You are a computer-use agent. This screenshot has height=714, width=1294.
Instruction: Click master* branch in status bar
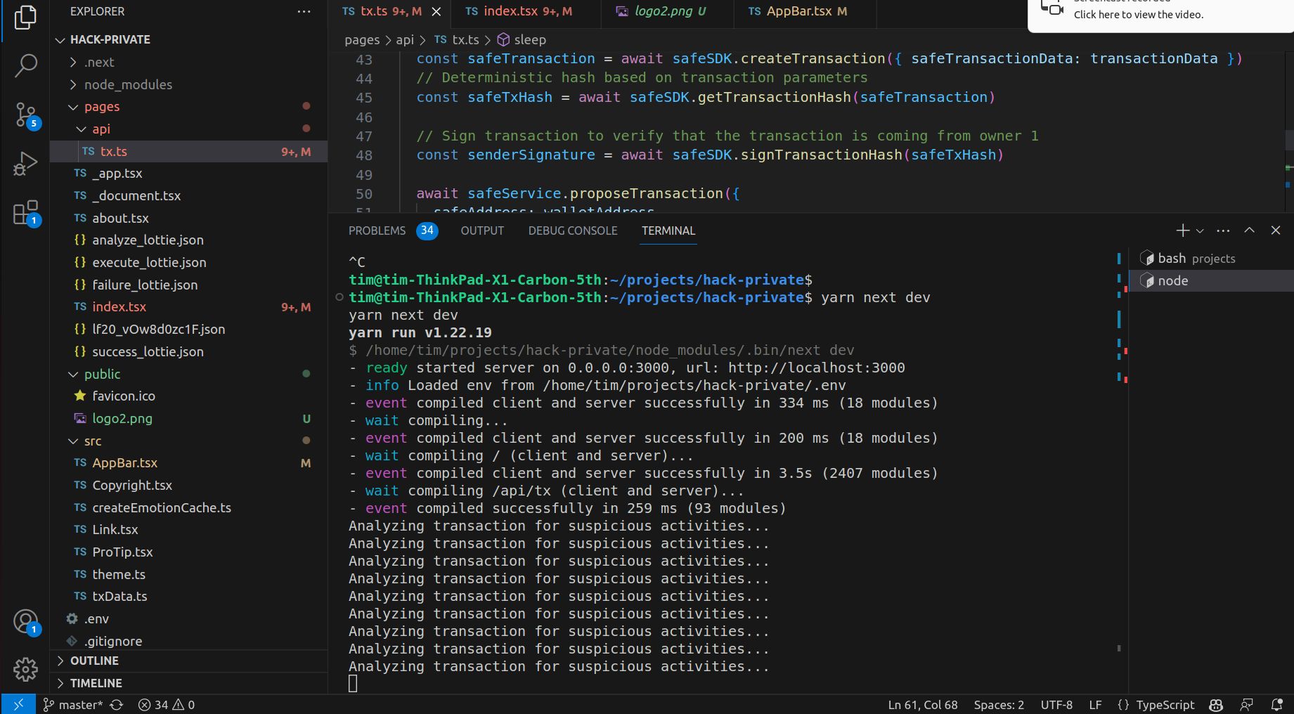(x=73, y=704)
